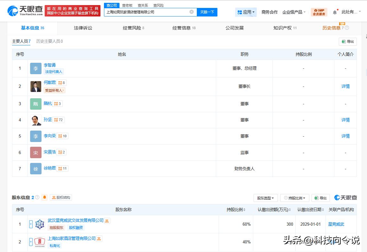Click the help icon beside 股东信息 2
Viewport: 367px width, 252px height.
point(37,197)
